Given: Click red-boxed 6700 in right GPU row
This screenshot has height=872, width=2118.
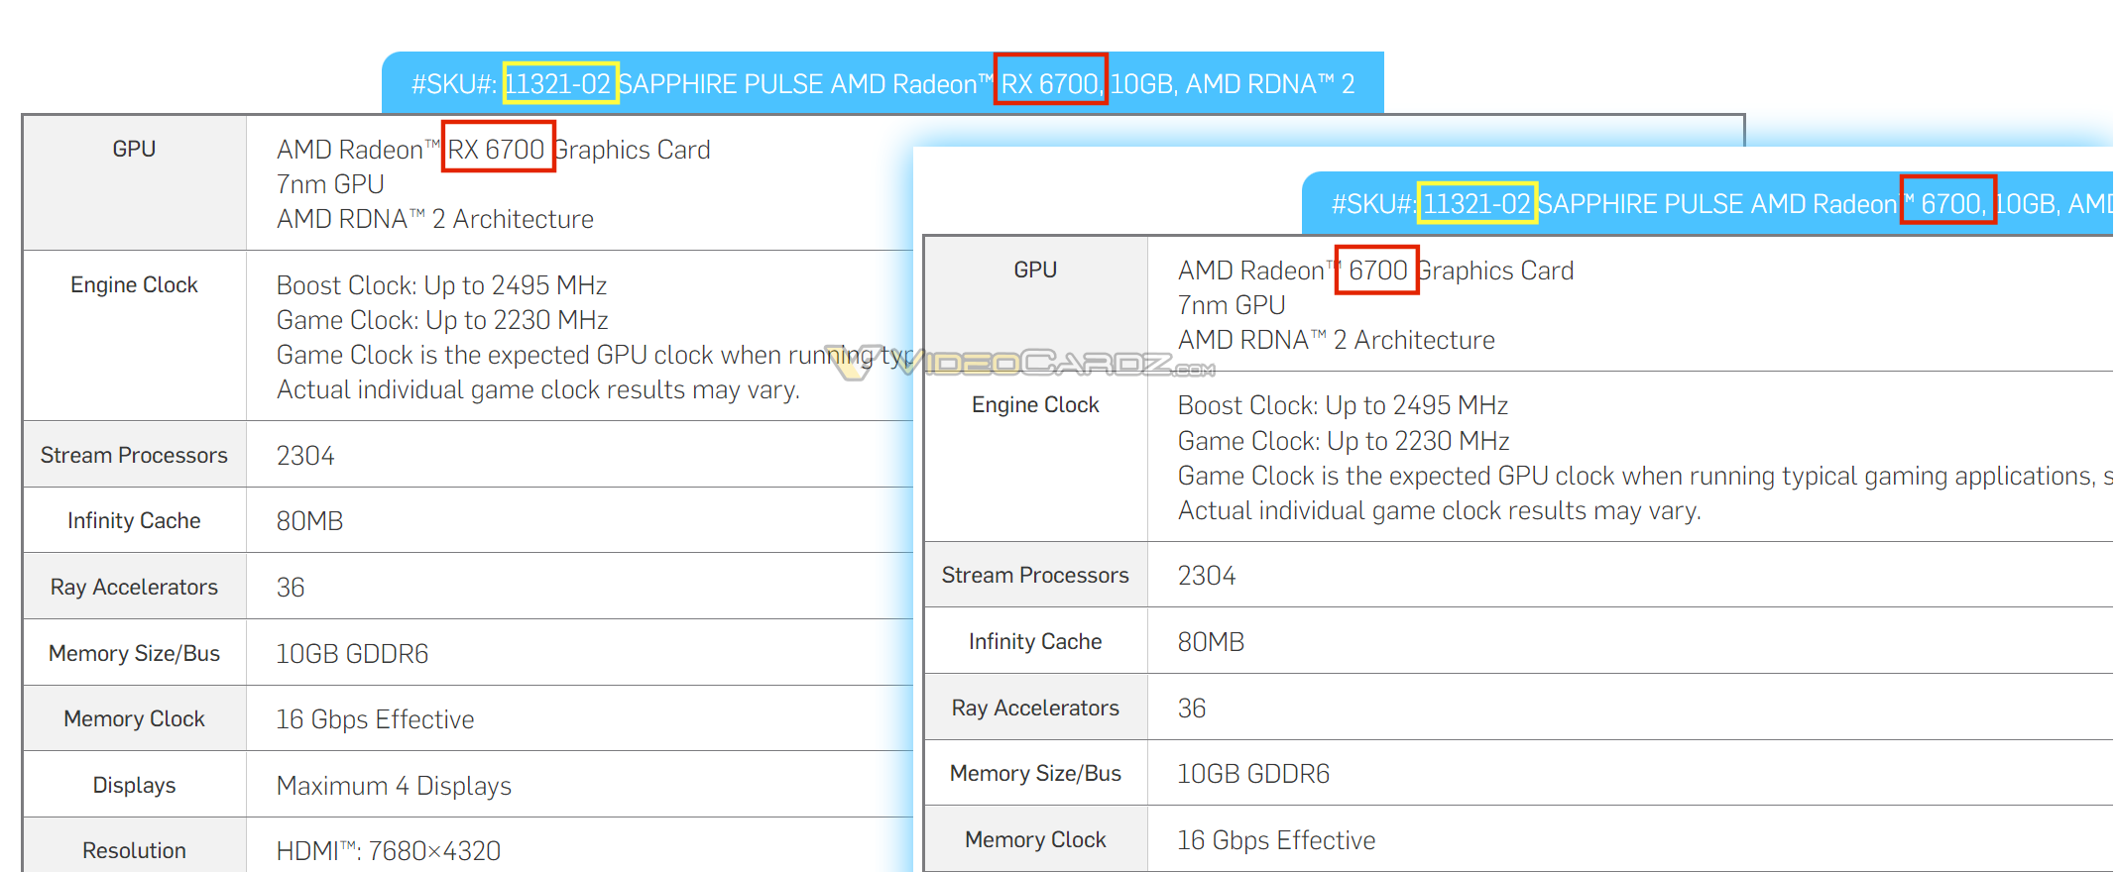Looking at the screenshot, I should [x=1376, y=270].
